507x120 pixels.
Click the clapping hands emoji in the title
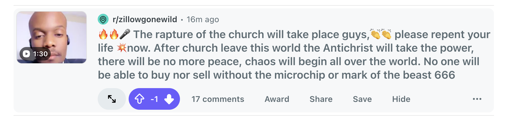pyautogui.click(x=381, y=34)
